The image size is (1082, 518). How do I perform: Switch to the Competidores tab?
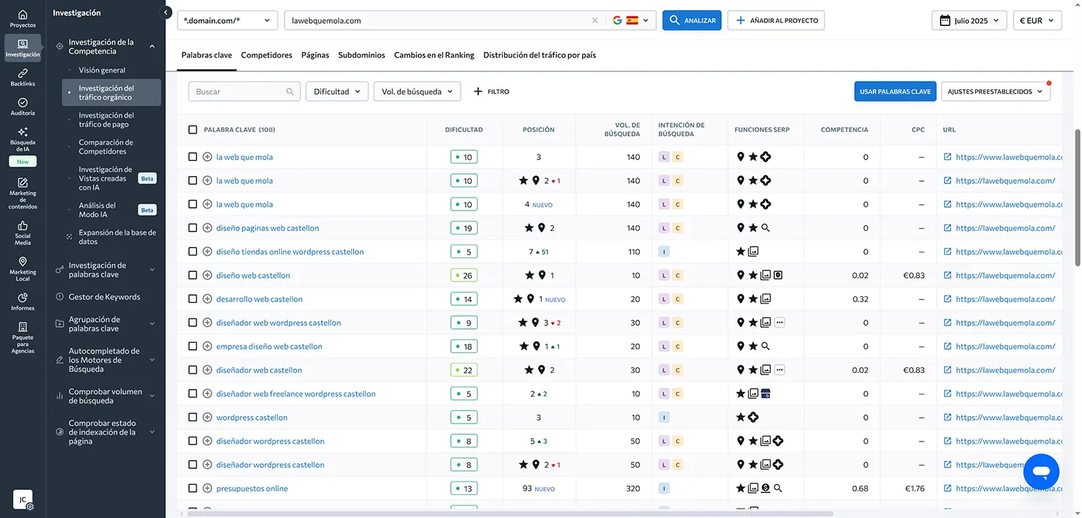click(x=266, y=55)
